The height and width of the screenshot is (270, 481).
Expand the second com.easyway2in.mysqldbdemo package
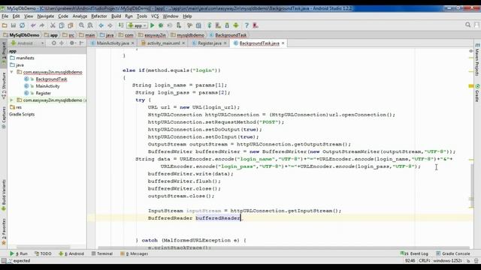[12, 100]
